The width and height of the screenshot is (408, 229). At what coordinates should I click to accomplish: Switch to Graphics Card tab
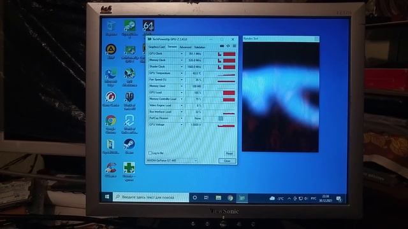point(157,47)
